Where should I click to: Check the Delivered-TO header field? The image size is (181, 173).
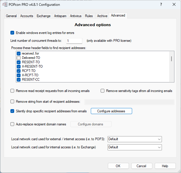19,58
